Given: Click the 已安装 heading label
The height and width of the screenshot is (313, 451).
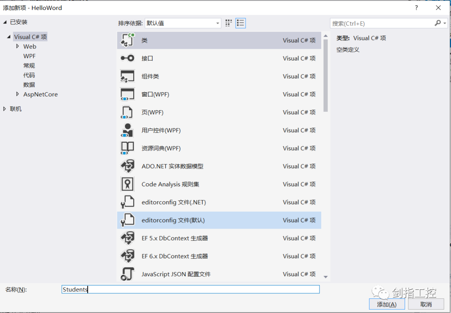Looking at the screenshot, I should (x=18, y=22).
